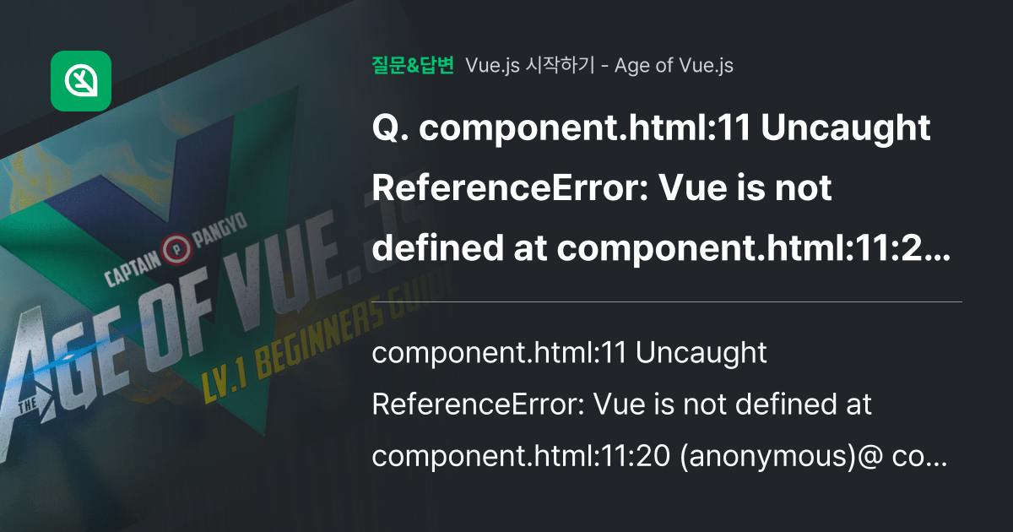
Task: Click the green Inflearn logo icon
Action: [x=81, y=81]
